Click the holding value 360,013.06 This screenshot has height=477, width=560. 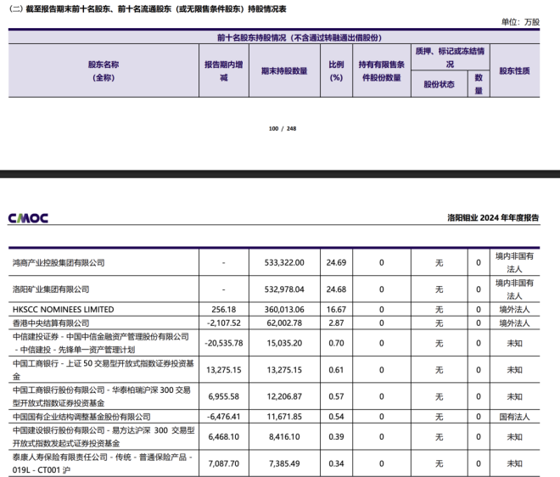[x=284, y=310]
